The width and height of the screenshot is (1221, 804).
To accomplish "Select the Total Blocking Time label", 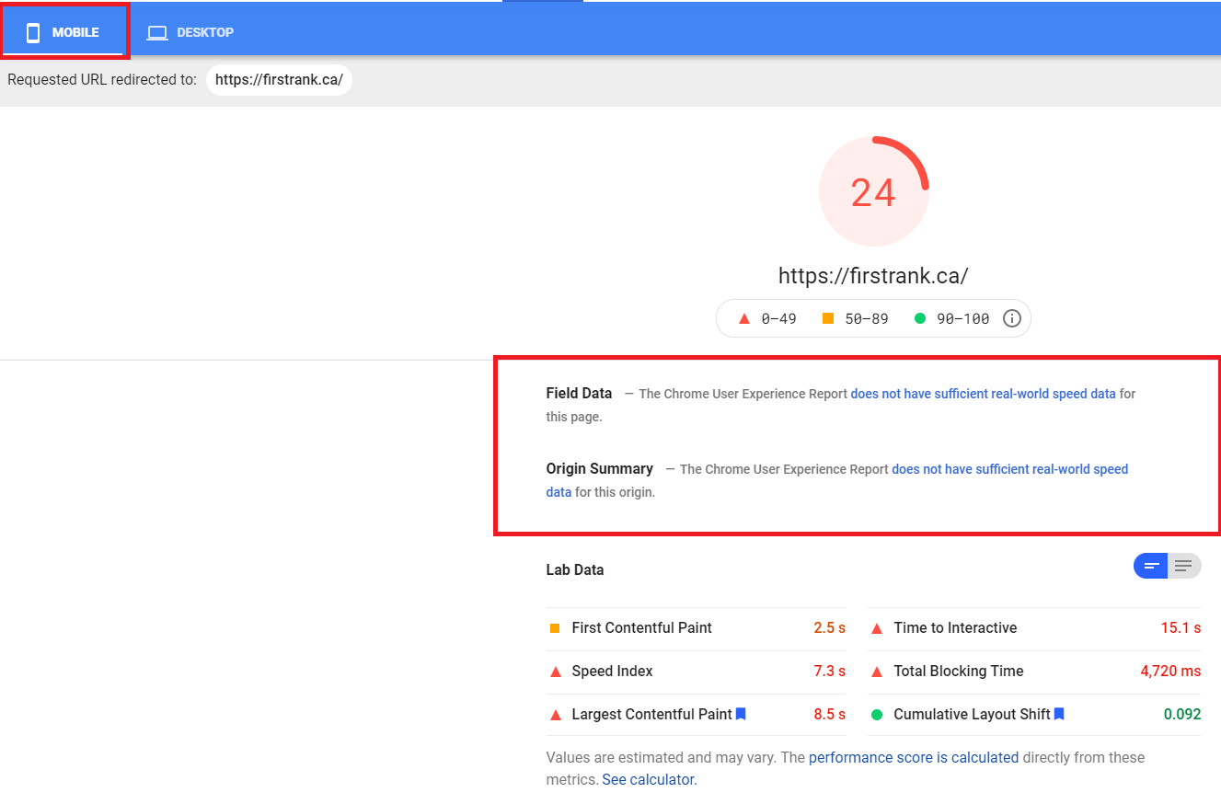I will click(958, 672).
